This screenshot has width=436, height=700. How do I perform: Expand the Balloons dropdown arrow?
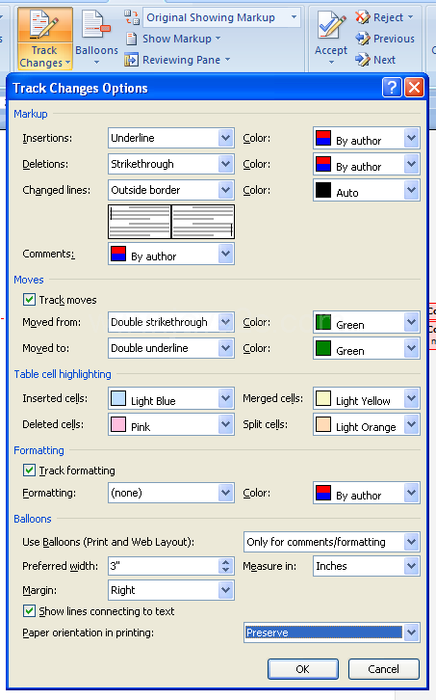click(x=96, y=62)
